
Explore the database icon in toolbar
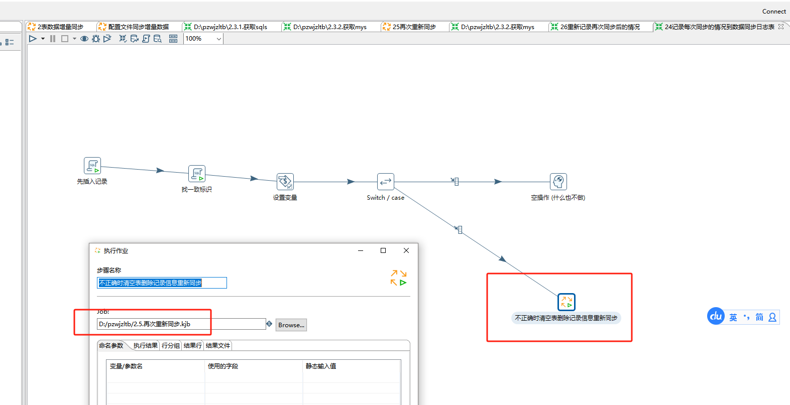(158, 39)
